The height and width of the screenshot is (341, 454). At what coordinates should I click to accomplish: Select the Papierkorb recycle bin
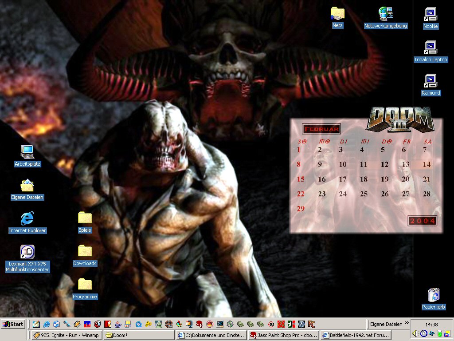point(434,299)
